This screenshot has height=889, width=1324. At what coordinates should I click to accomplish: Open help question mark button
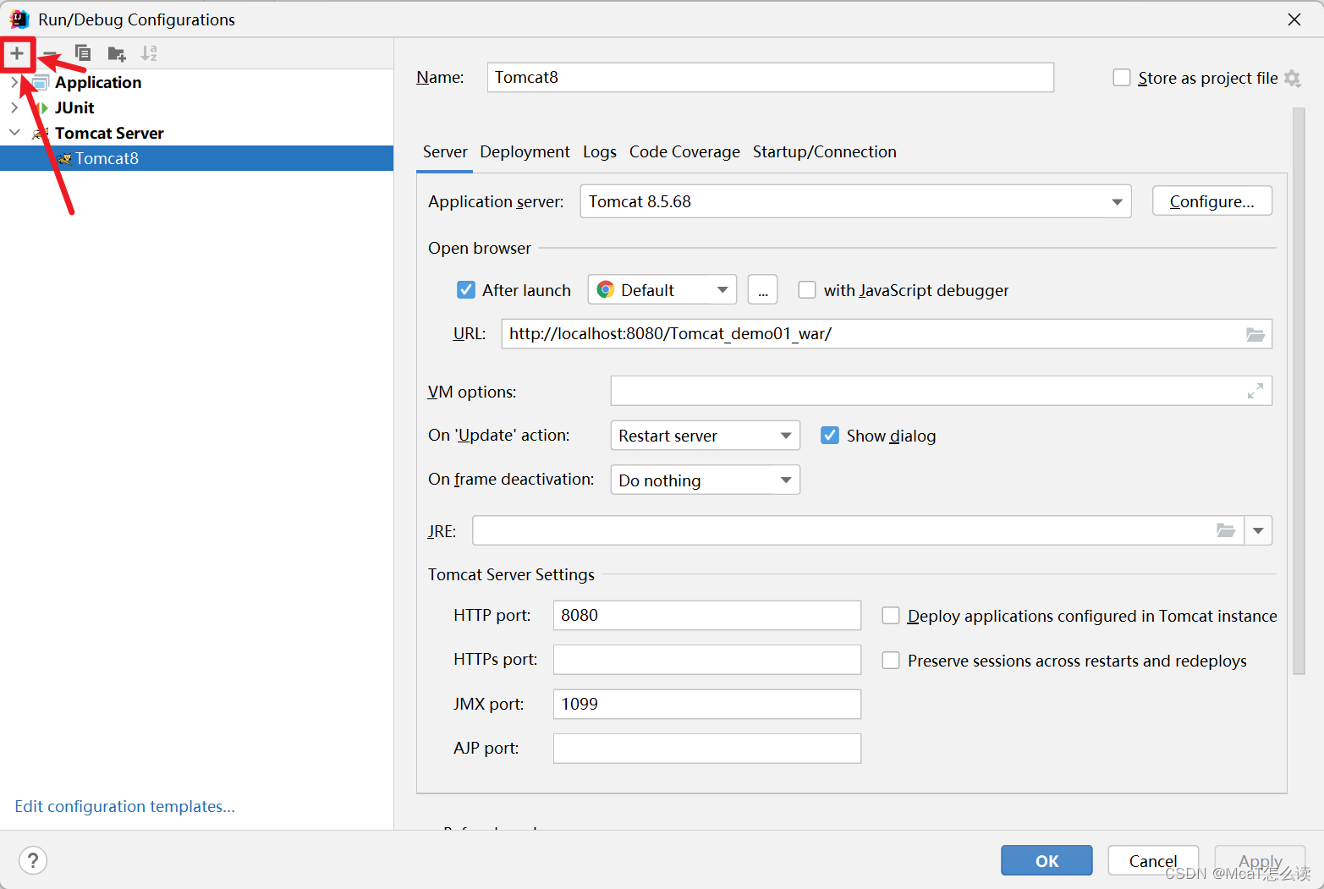33,860
